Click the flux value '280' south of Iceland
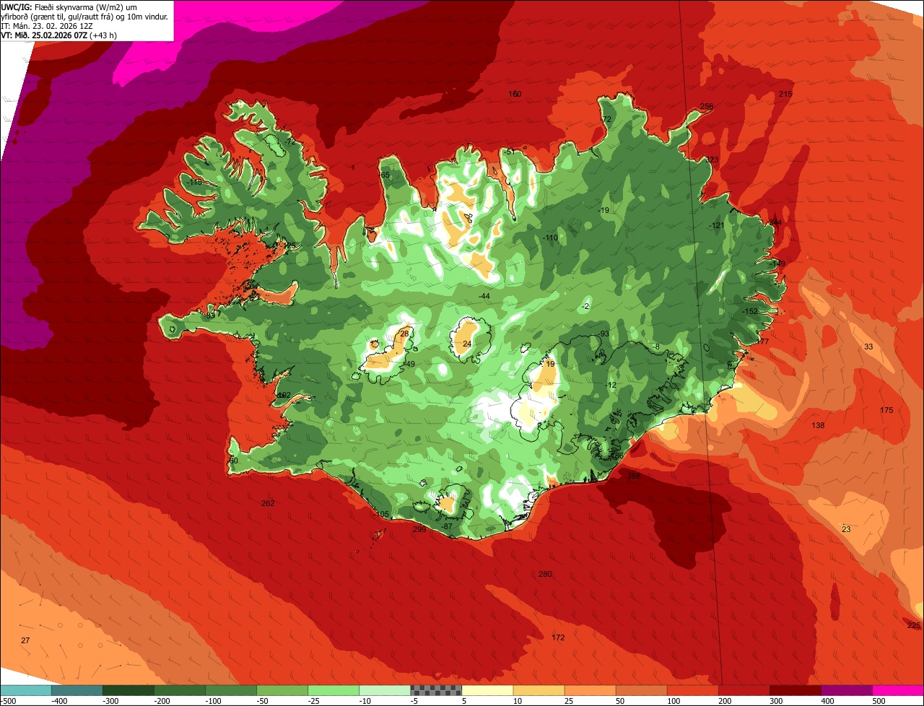 point(545,574)
